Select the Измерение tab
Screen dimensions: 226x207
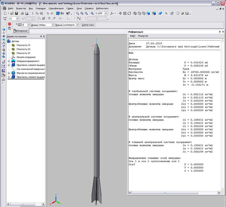(x=21, y=31)
